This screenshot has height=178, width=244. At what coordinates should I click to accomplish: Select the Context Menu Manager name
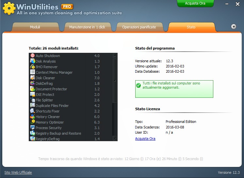tap(54, 72)
